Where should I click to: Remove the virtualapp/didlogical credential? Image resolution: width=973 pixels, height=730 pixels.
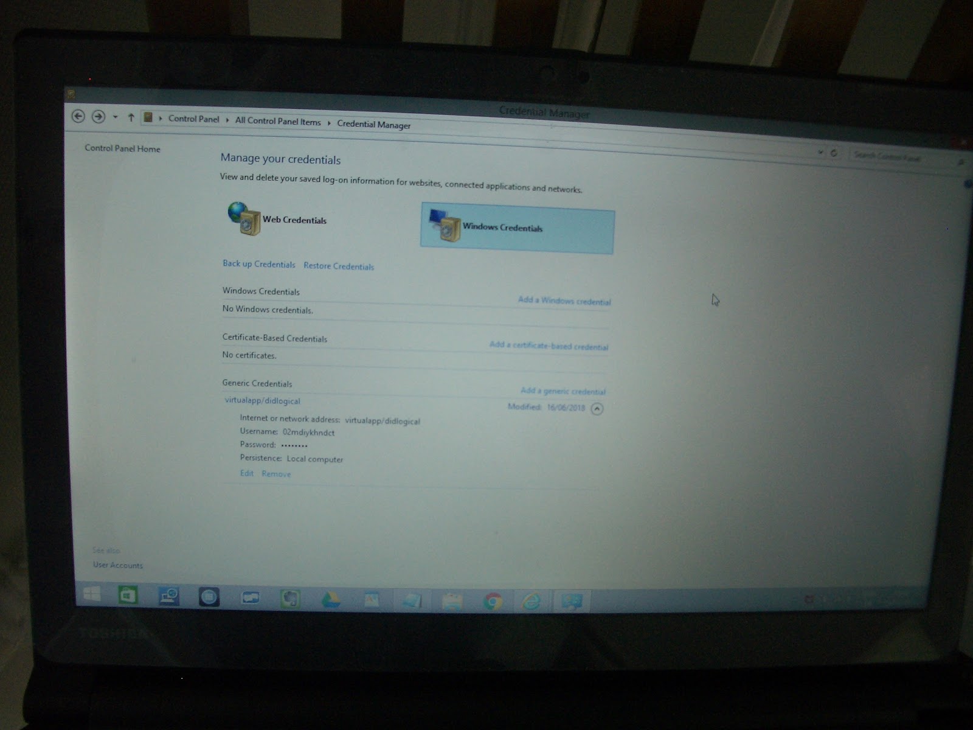point(276,474)
